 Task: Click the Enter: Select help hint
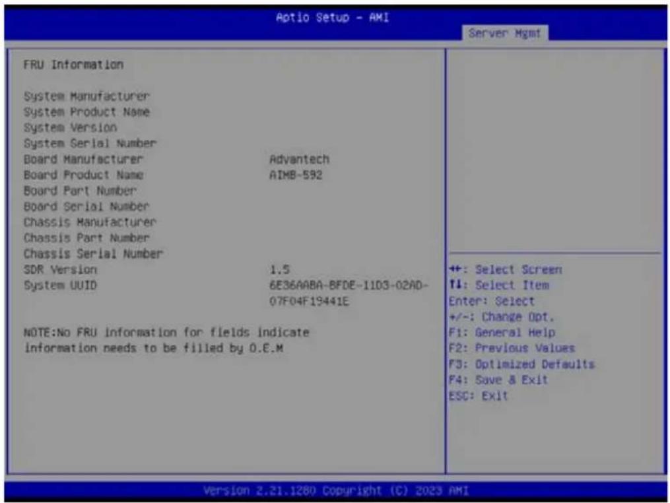click(492, 301)
